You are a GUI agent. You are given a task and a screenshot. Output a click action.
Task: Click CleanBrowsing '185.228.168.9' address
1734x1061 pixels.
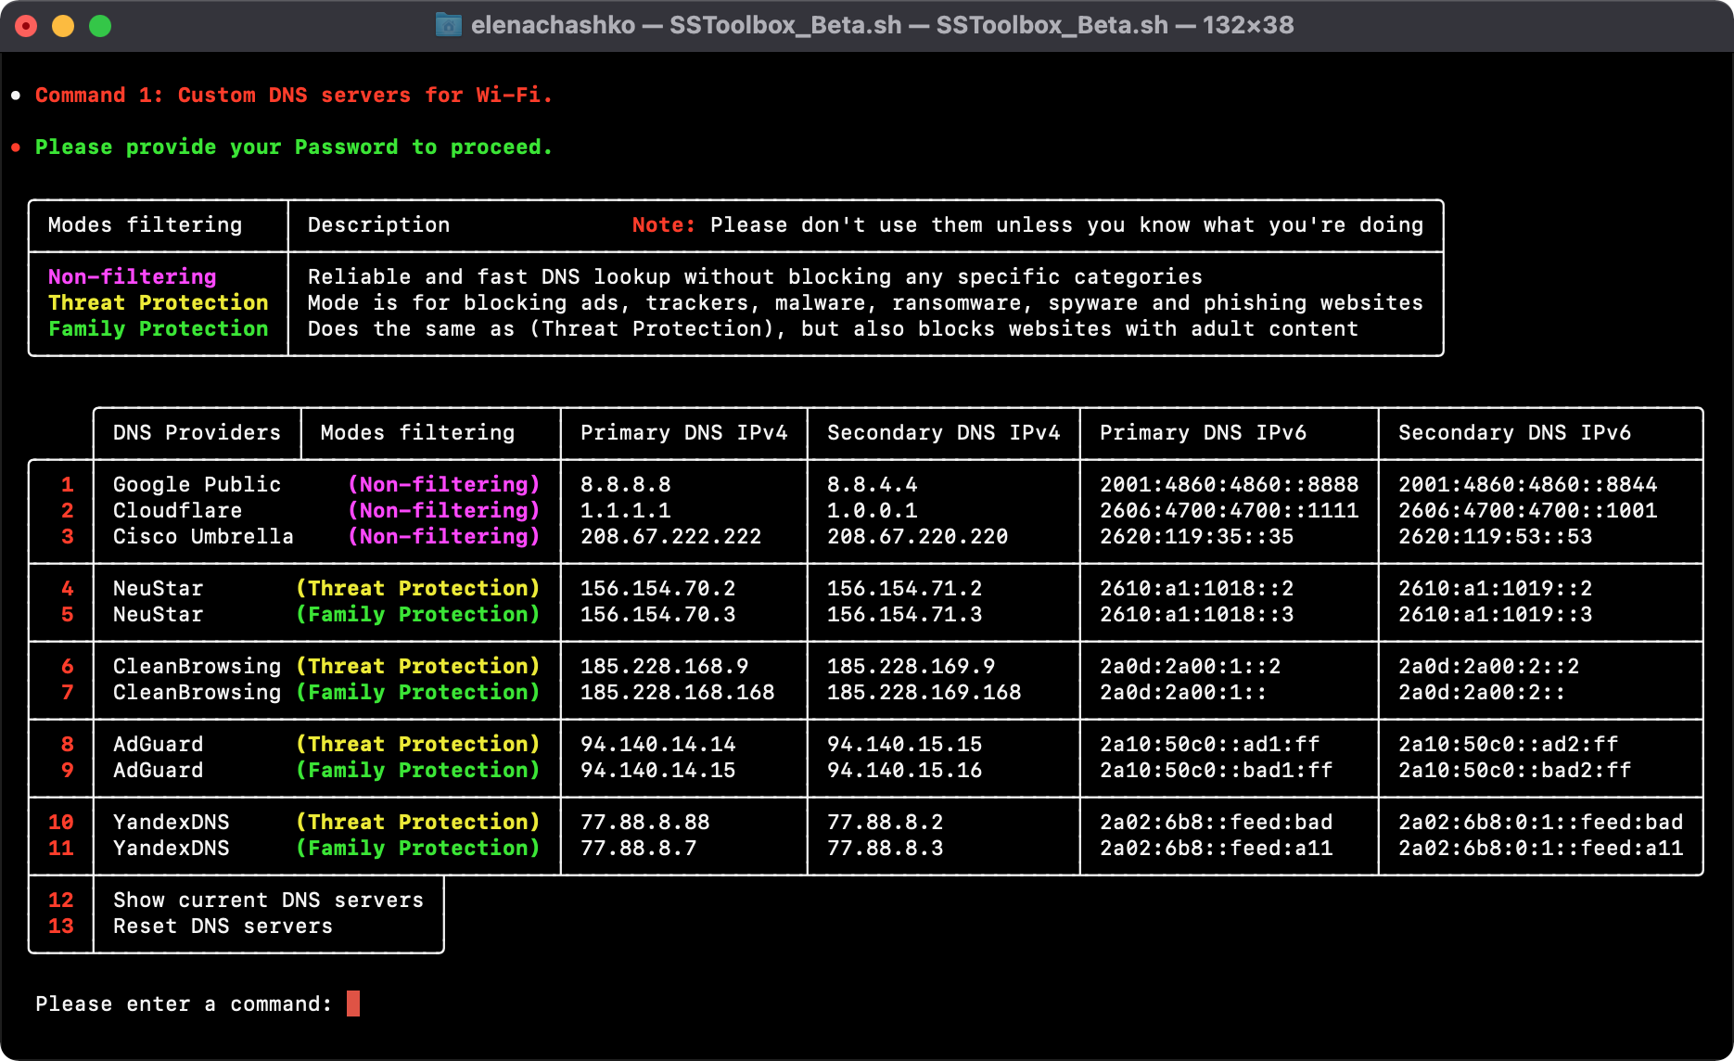click(665, 667)
